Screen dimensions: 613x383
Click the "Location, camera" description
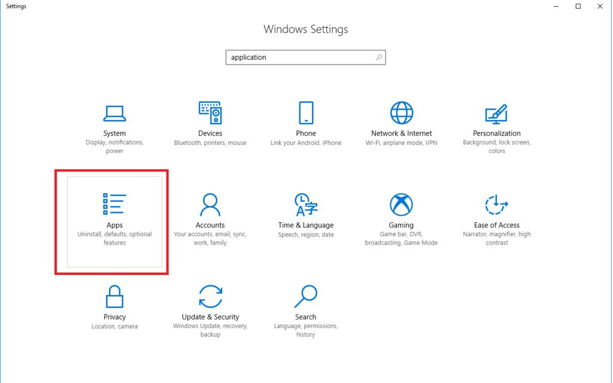tap(114, 326)
